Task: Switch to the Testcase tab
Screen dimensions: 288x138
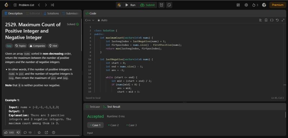Action: pos(93,107)
